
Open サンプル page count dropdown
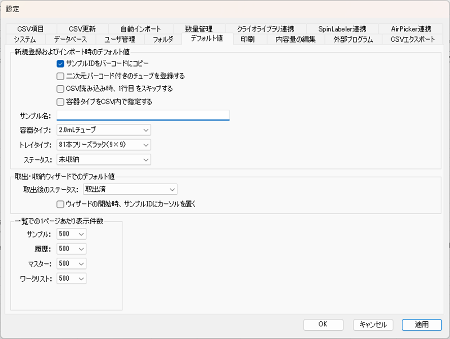click(x=71, y=234)
